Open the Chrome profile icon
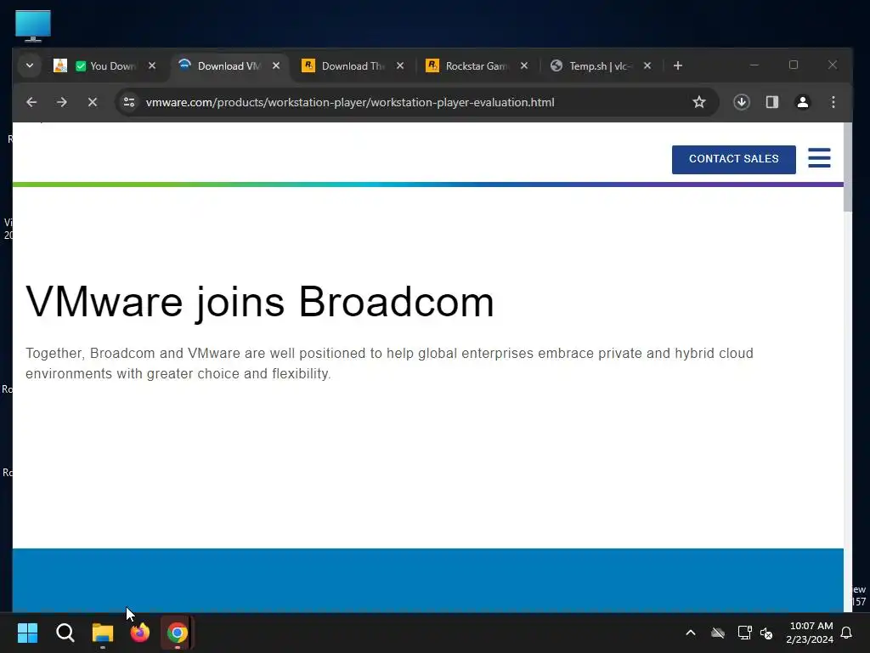The height and width of the screenshot is (653, 870). click(x=803, y=102)
